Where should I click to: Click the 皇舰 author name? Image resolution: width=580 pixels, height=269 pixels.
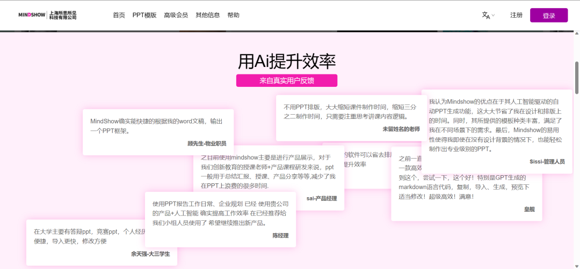(529, 209)
